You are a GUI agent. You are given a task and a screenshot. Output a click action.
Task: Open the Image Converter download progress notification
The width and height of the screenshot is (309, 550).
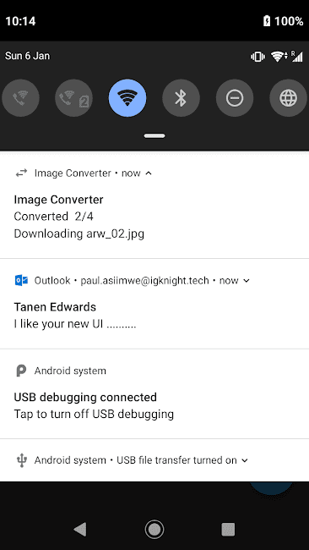(x=154, y=206)
